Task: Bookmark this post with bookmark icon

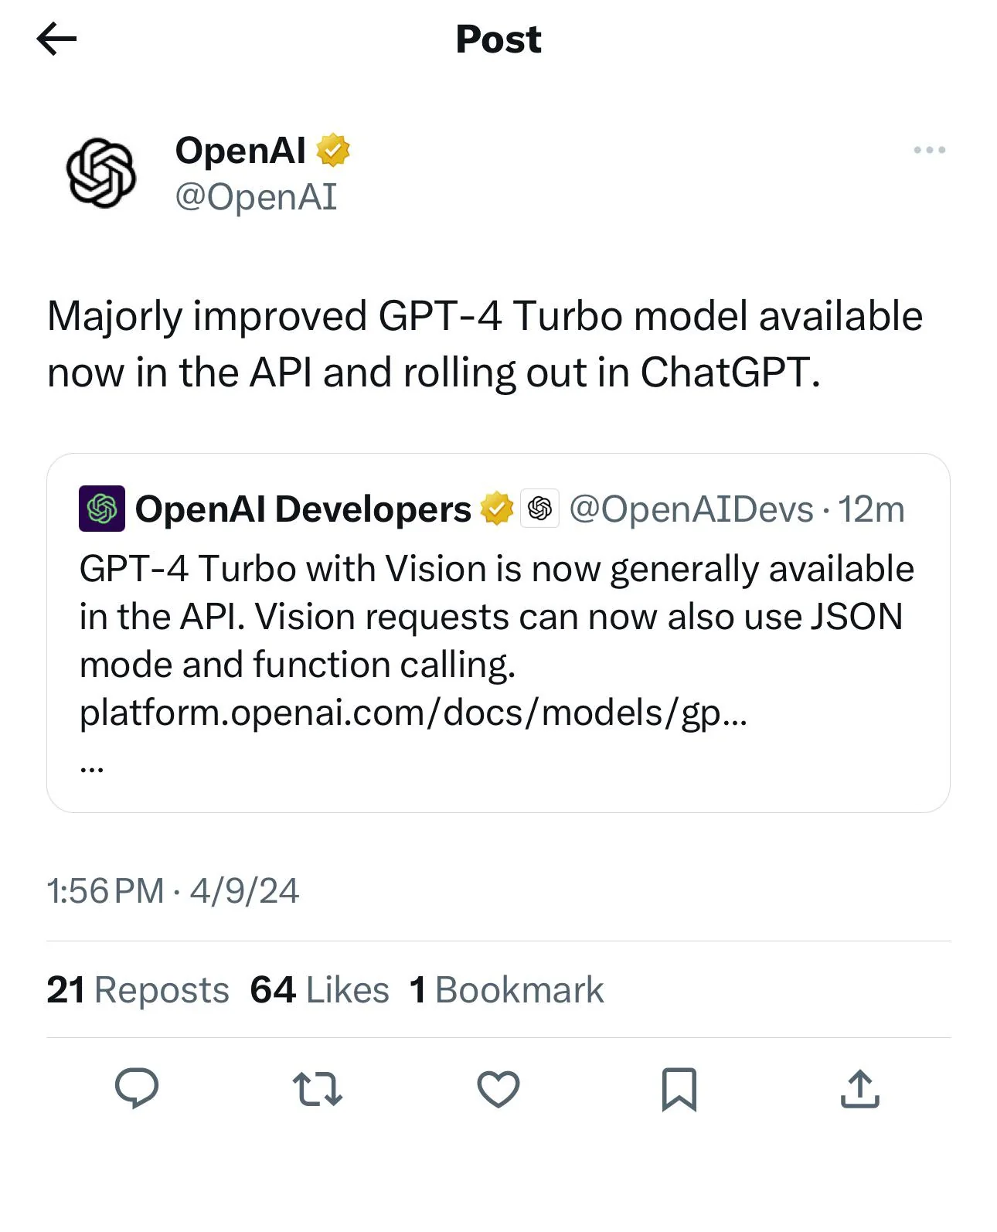Action: coord(679,1089)
